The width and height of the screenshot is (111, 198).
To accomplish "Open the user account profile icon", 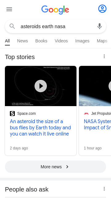I will click(x=102, y=9).
